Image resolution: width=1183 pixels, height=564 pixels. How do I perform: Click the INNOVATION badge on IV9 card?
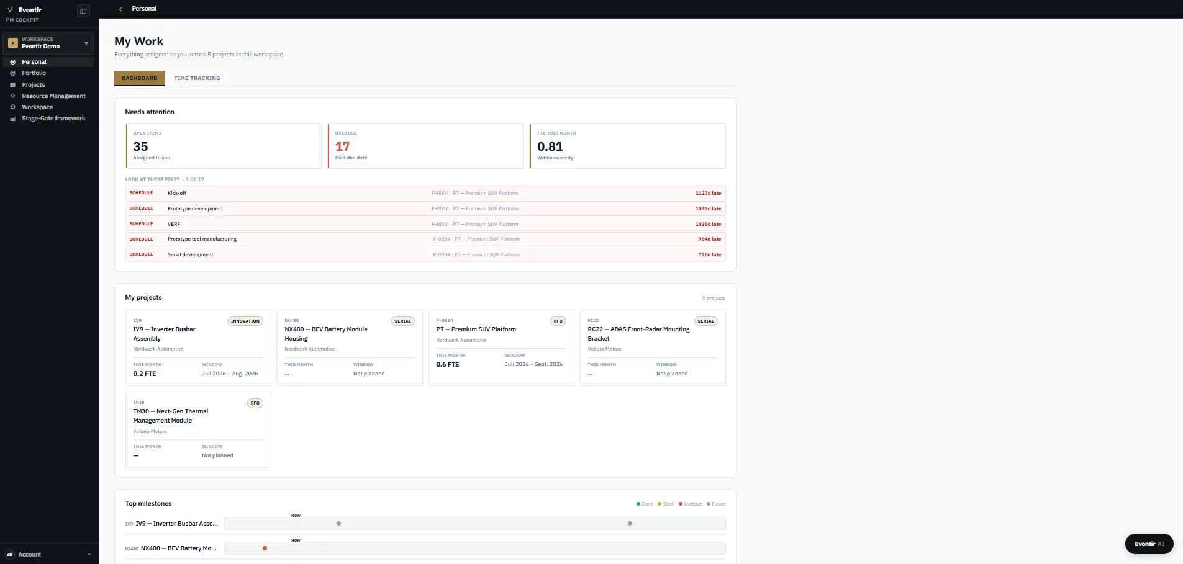click(245, 321)
